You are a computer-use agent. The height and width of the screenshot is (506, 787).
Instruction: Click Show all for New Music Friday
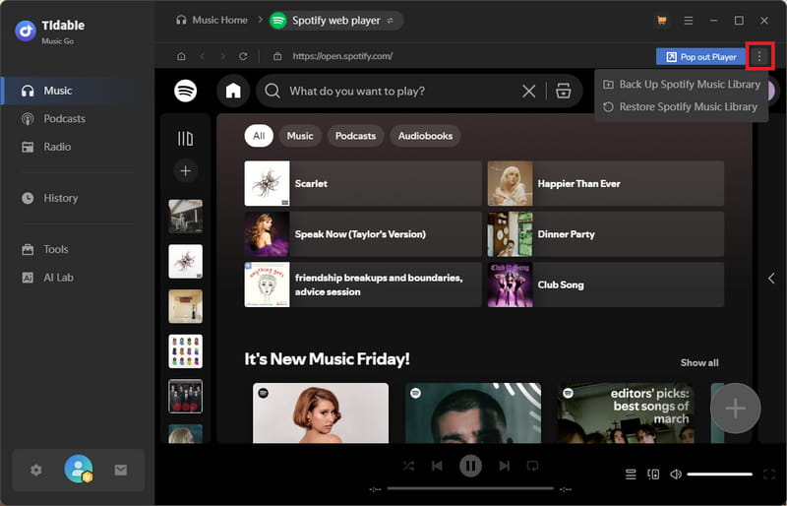[x=699, y=363]
